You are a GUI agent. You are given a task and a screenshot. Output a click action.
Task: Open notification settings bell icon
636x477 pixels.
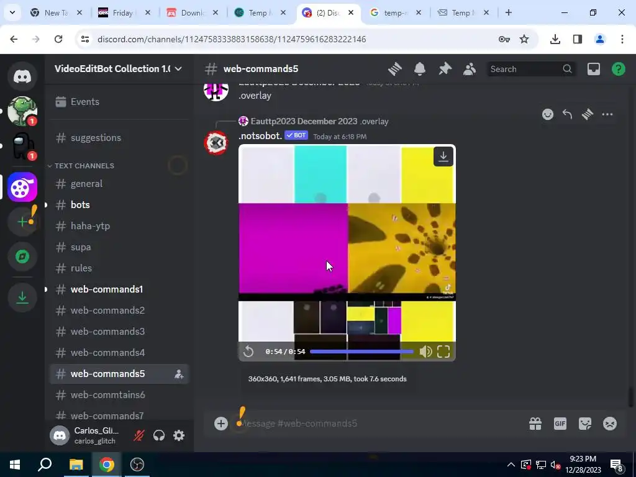click(420, 69)
